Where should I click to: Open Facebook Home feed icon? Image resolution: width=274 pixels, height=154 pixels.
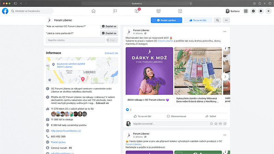coord(94,11)
